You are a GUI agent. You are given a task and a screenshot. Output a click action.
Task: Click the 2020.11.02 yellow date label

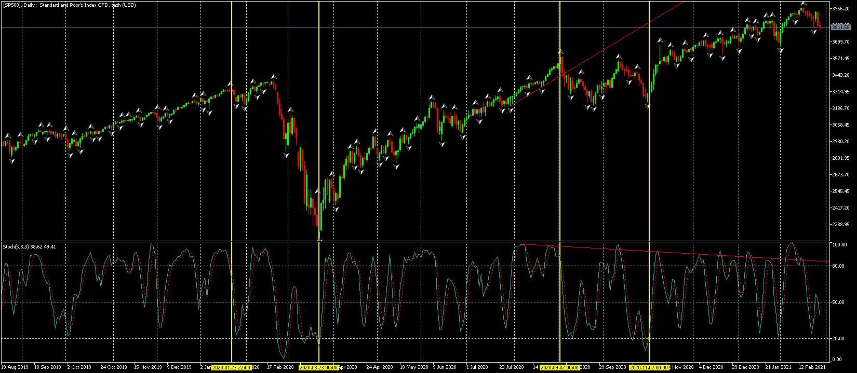(649, 367)
